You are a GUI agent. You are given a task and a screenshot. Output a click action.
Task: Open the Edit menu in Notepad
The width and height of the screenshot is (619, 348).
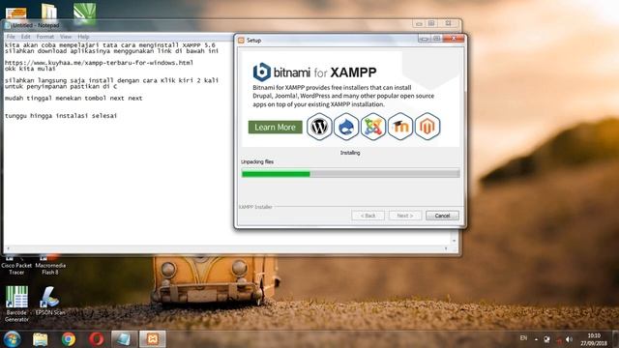[26, 37]
